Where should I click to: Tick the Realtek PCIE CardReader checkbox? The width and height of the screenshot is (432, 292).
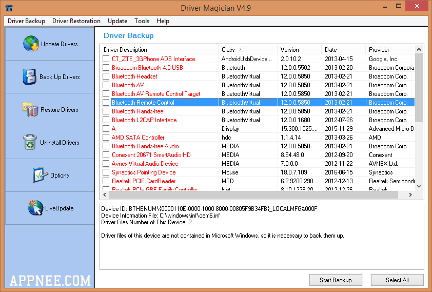[x=106, y=181]
